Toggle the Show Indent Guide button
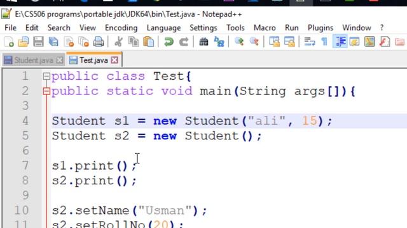The width and height of the screenshot is (407, 228). pos(340,42)
